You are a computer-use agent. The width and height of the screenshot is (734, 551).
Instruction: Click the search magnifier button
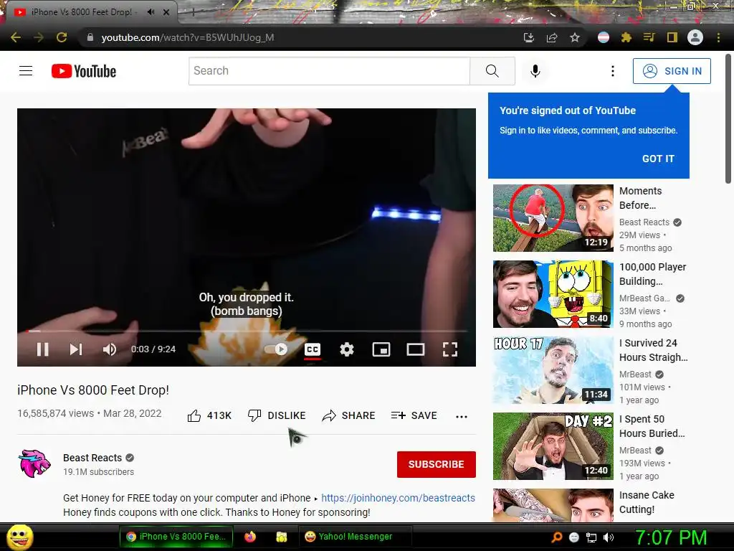tap(492, 71)
